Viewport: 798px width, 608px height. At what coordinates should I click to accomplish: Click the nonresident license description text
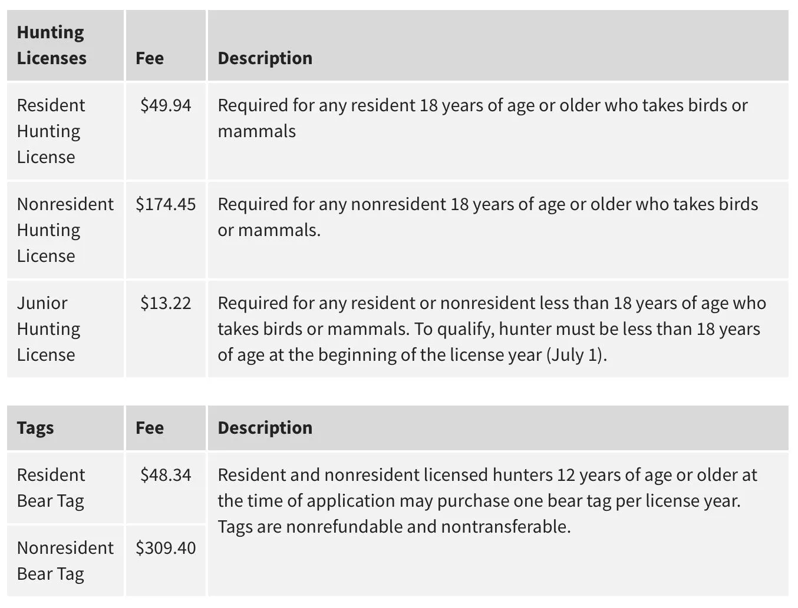click(488, 217)
